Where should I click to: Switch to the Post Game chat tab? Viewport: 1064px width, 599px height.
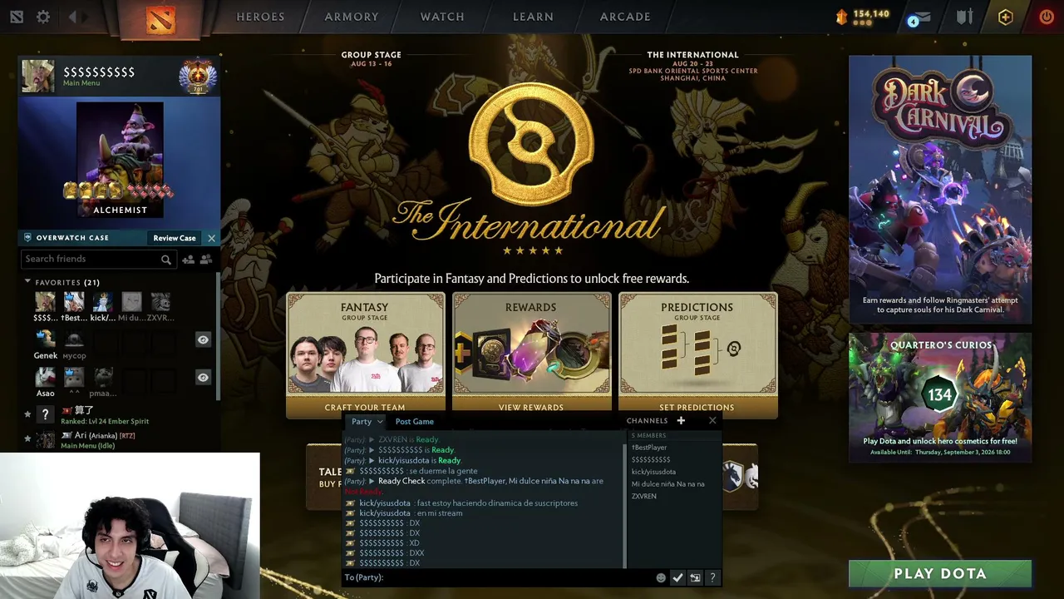(415, 422)
